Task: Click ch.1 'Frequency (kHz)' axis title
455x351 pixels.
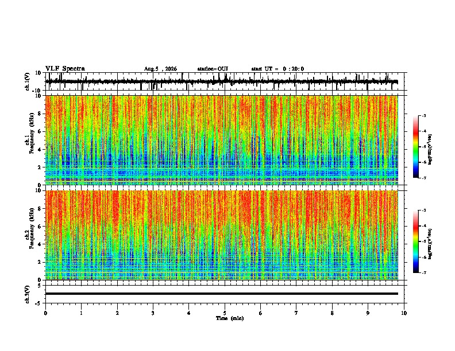Action: point(32,134)
